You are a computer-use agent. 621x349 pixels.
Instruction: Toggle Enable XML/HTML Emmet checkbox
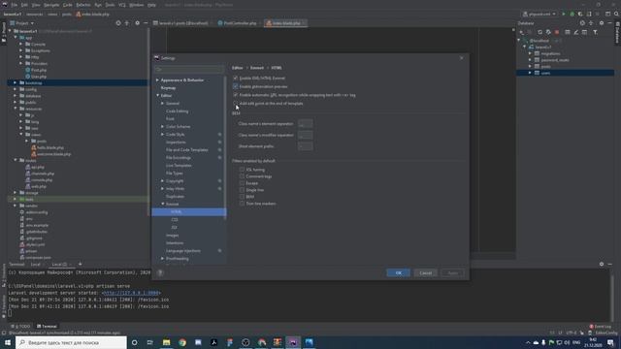[x=236, y=78]
